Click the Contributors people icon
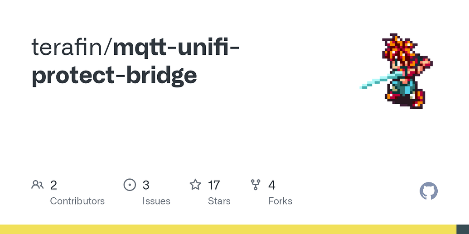469x234 pixels. tap(37, 185)
